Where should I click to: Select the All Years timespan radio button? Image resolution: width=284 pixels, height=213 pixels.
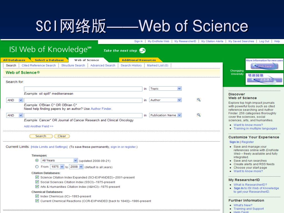(37, 160)
